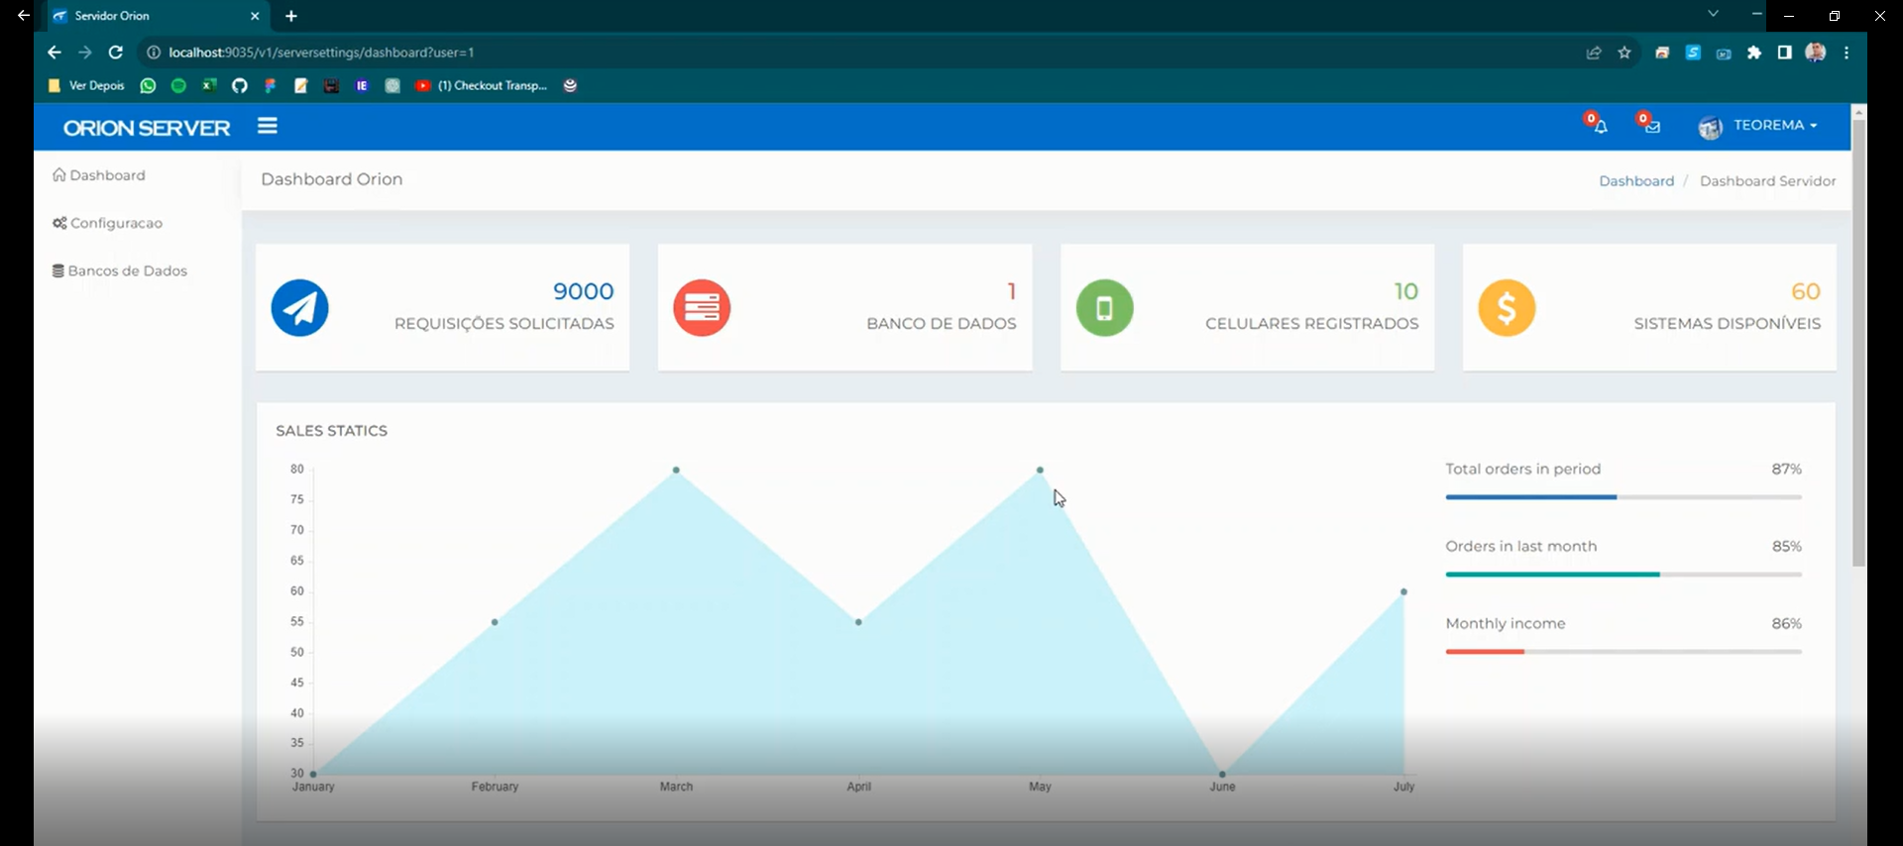Image resolution: width=1903 pixels, height=846 pixels.
Task: Open the blue IE bookmark icon
Action: point(362,86)
